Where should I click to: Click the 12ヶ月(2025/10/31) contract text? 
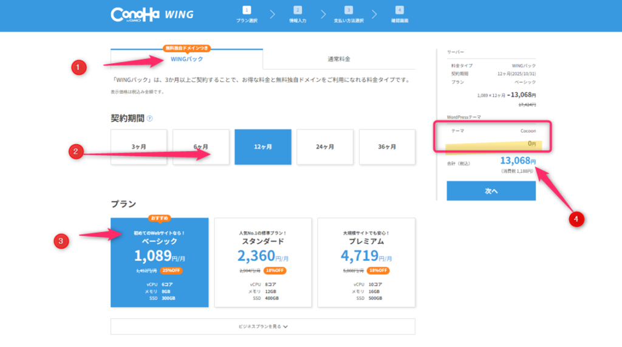pos(516,74)
